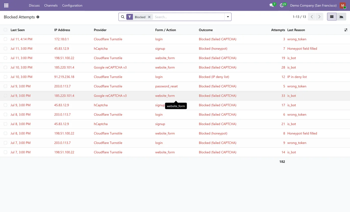
Task: Click the total attempts sum 182
Action: click(282, 162)
